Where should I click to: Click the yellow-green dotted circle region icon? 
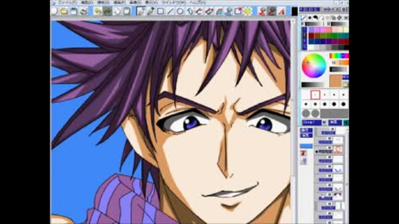248,11
